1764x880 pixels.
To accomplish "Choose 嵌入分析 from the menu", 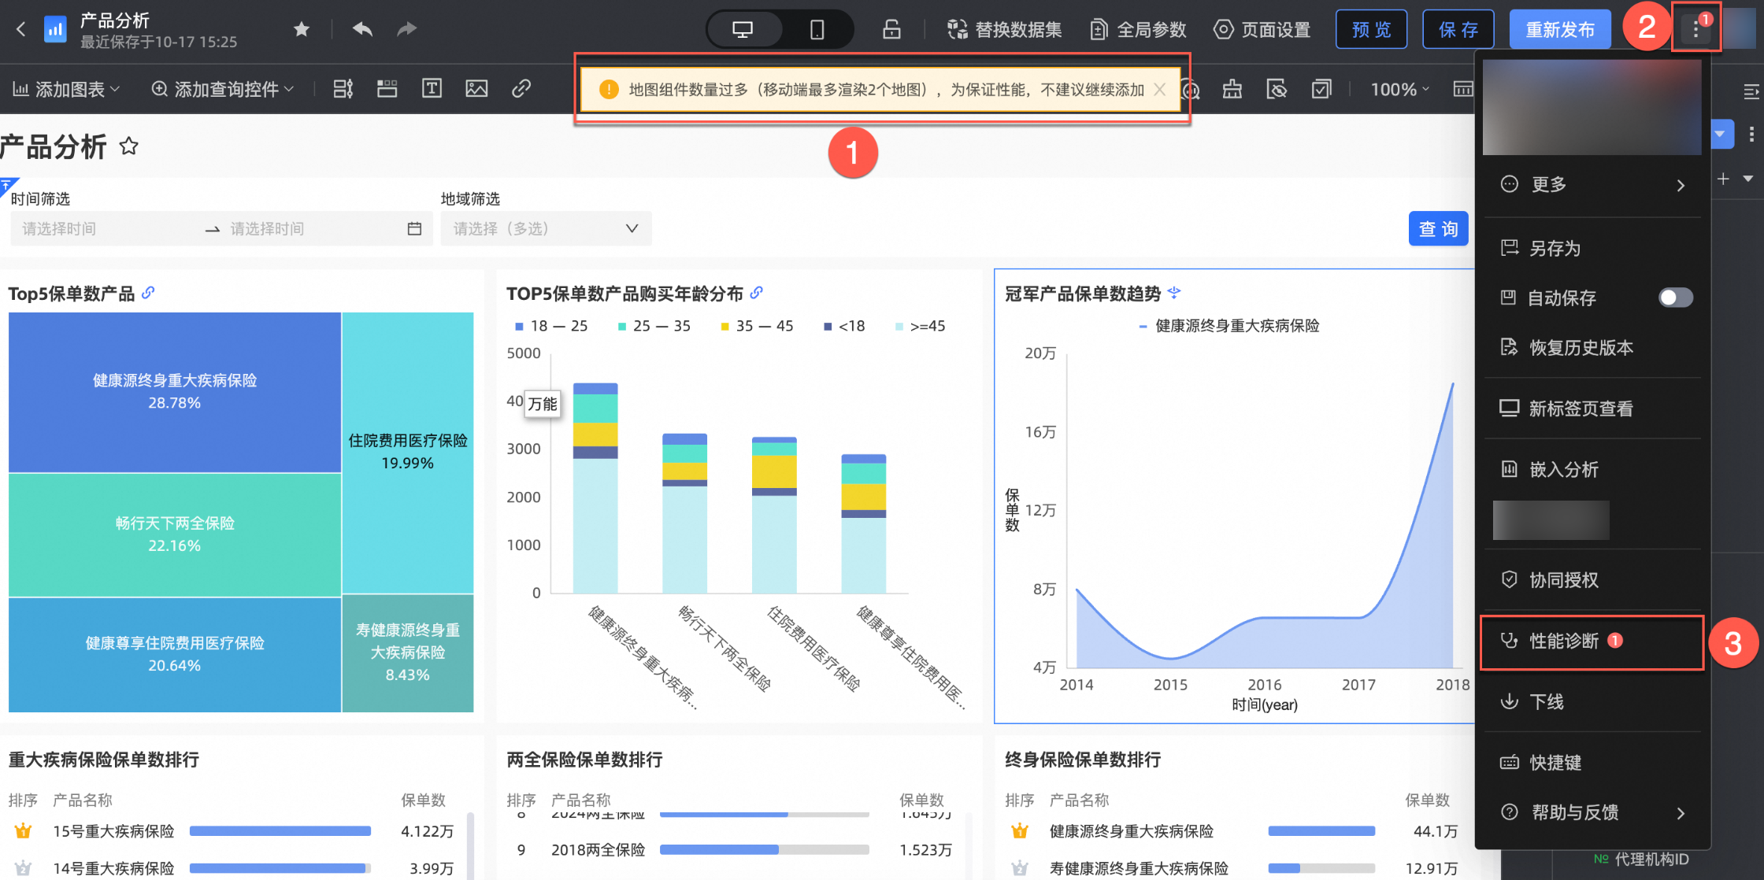I will pos(1592,470).
